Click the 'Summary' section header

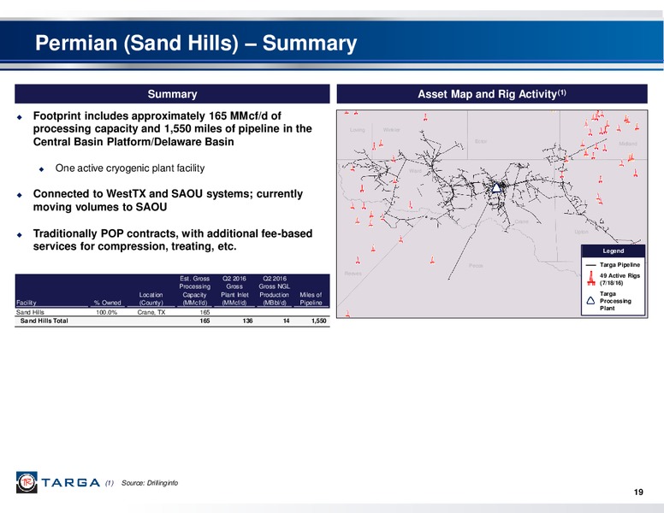(x=172, y=94)
